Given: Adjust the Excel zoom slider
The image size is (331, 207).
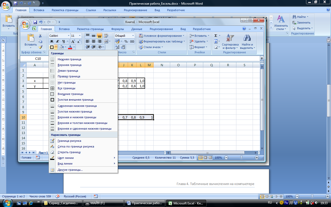Looking at the screenshot, I should click(241, 158).
